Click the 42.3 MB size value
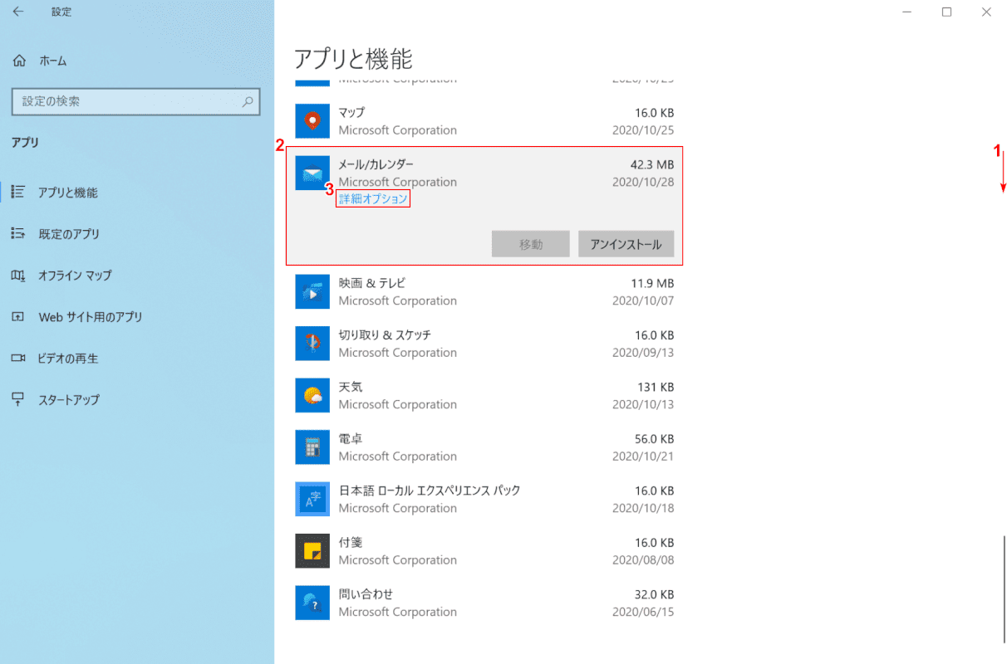1007x664 pixels. point(652,164)
